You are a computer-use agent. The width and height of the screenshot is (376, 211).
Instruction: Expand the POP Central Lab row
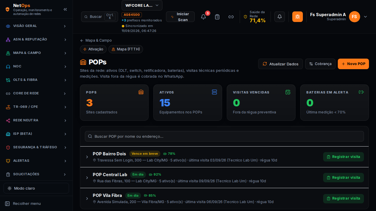(87, 178)
